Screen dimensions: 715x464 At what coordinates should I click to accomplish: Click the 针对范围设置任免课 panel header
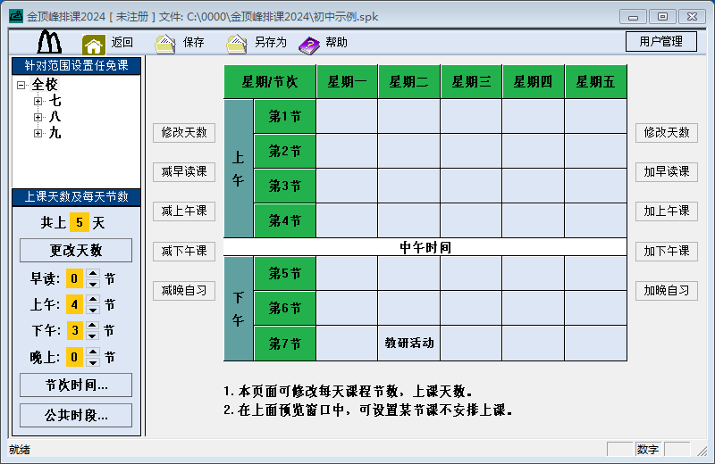76,65
